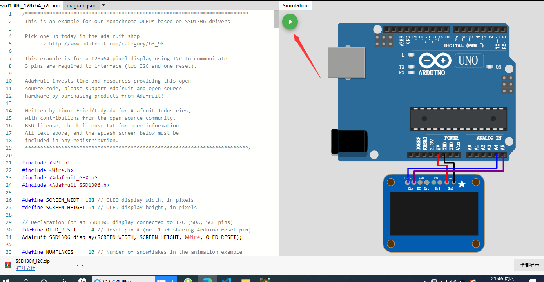The height and width of the screenshot is (282, 544).
Task: Open the diagram.json tab dropdown arrow
Action: click(x=103, y=5)
